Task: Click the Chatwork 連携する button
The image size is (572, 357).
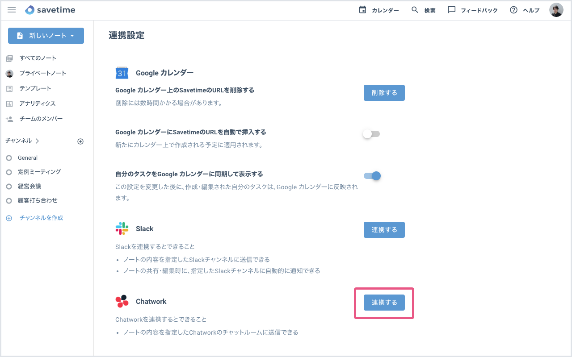Action: tap(384, 303)
